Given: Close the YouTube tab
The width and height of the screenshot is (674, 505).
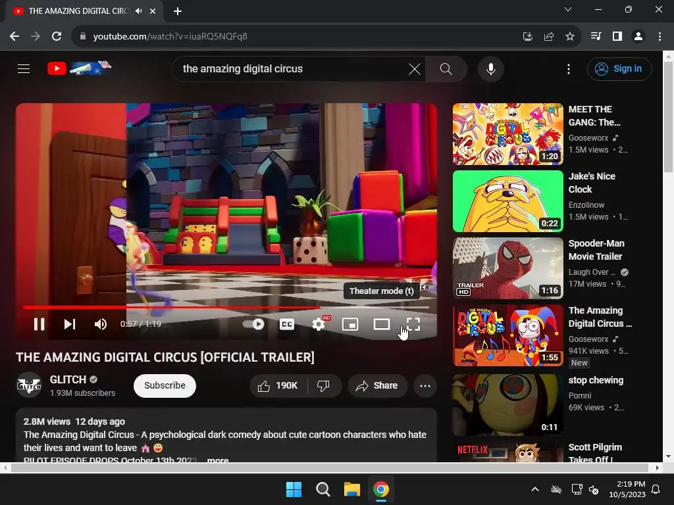Looking at the screenshot, I should pos(153,11).
